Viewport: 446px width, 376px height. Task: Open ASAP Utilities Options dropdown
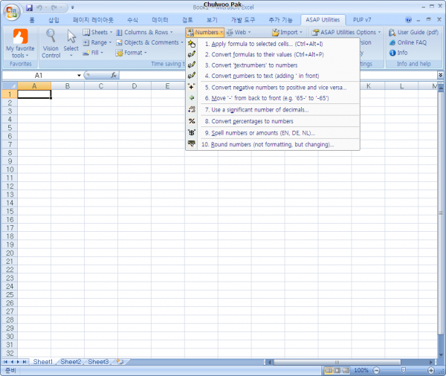(x=346, y=32)
